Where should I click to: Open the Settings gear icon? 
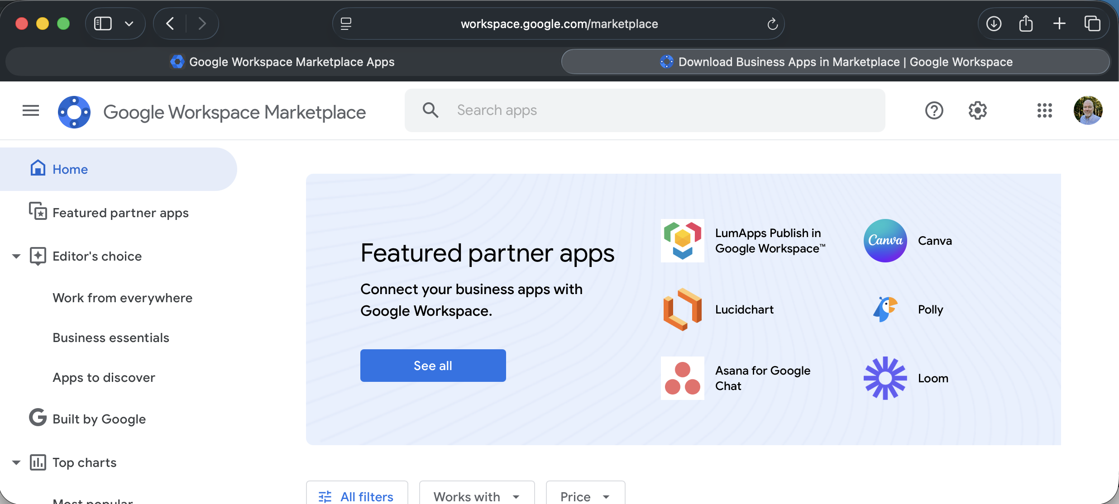click(977, 110)
